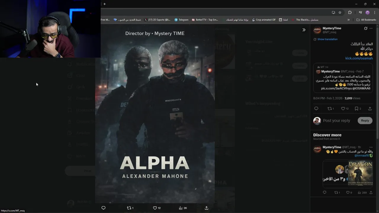Open Chrome's three-dot menu
This screenshot has height=213, width=379.
click(x=375, y=12)
